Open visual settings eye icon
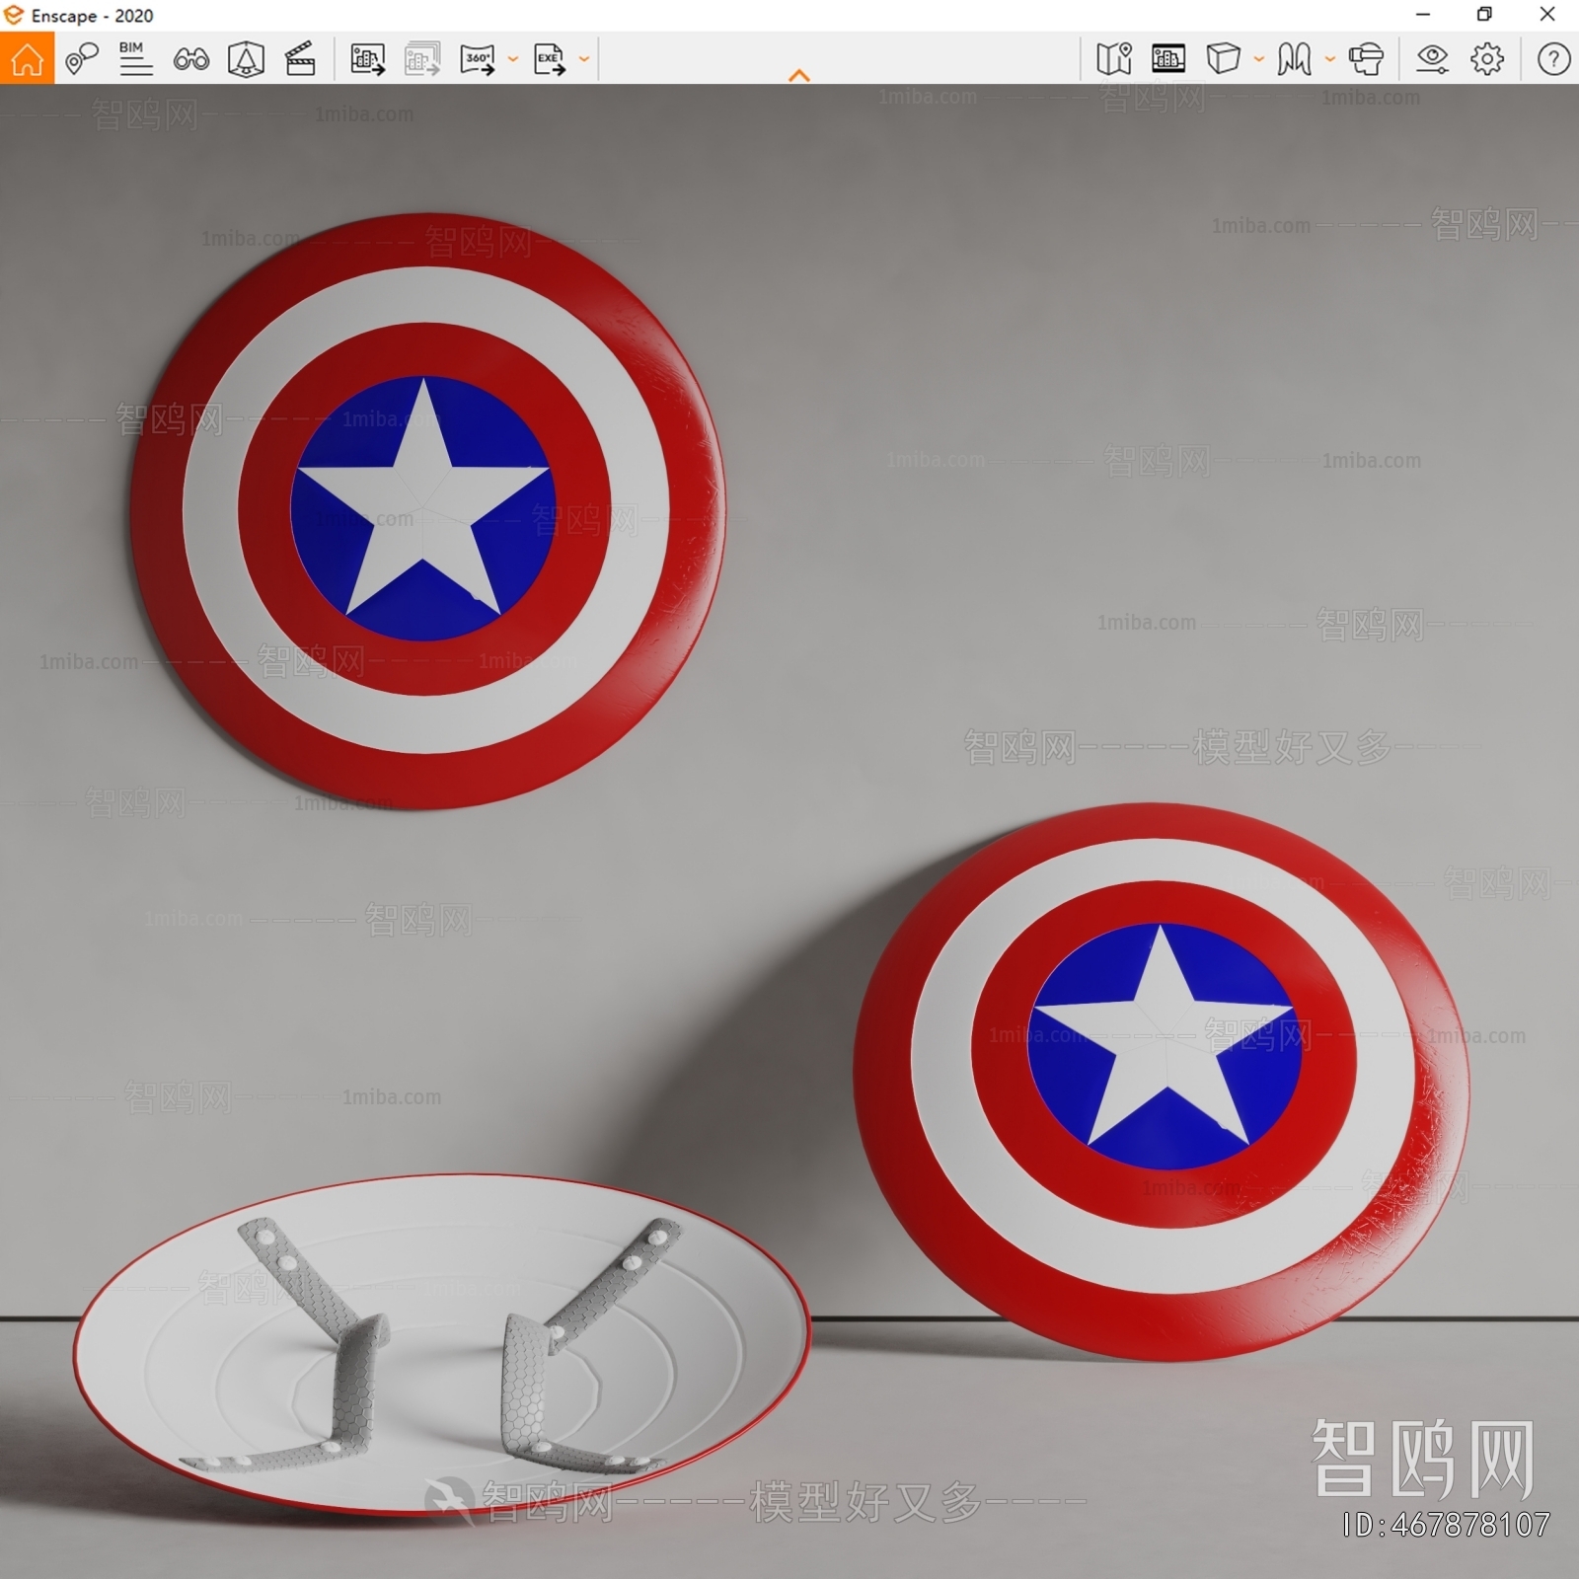1579x1579 pixels. point(1432,59)
